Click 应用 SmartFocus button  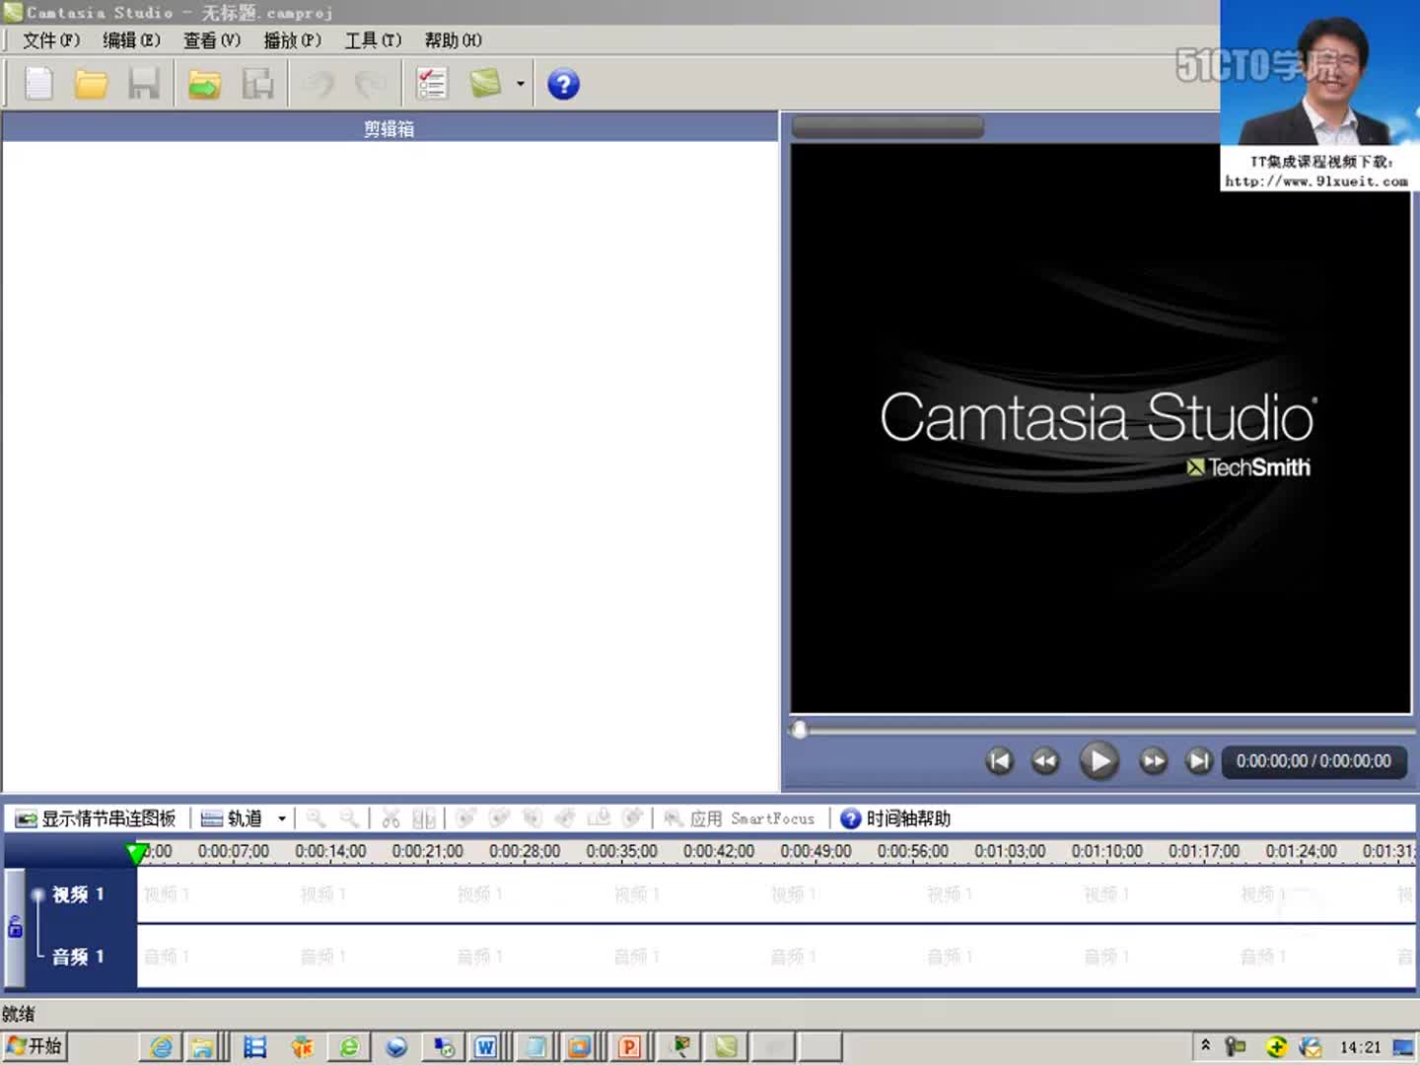[x=740, y=818]
